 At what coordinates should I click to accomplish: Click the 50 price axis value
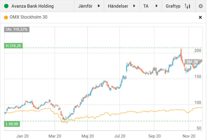point(199,128)
